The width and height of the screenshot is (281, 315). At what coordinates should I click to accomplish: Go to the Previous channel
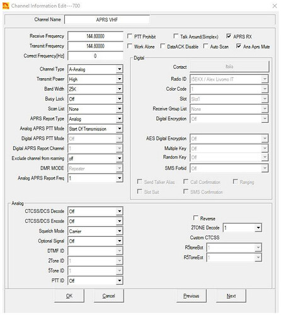192,295
